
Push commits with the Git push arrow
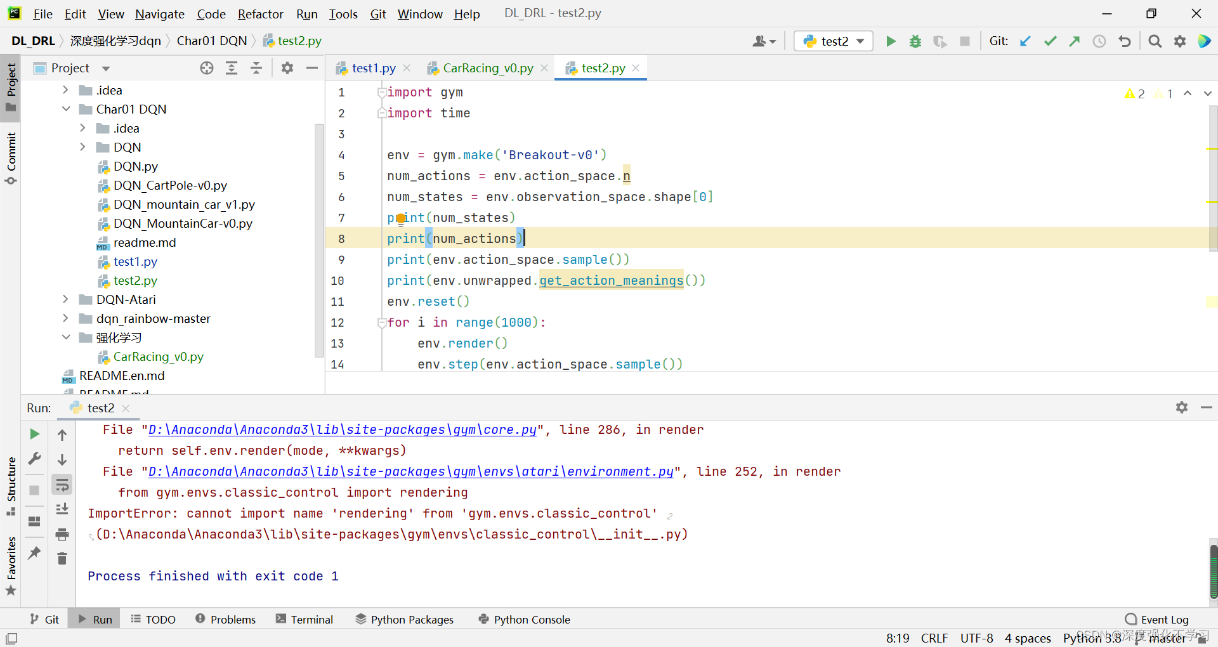click(1074, 41)
